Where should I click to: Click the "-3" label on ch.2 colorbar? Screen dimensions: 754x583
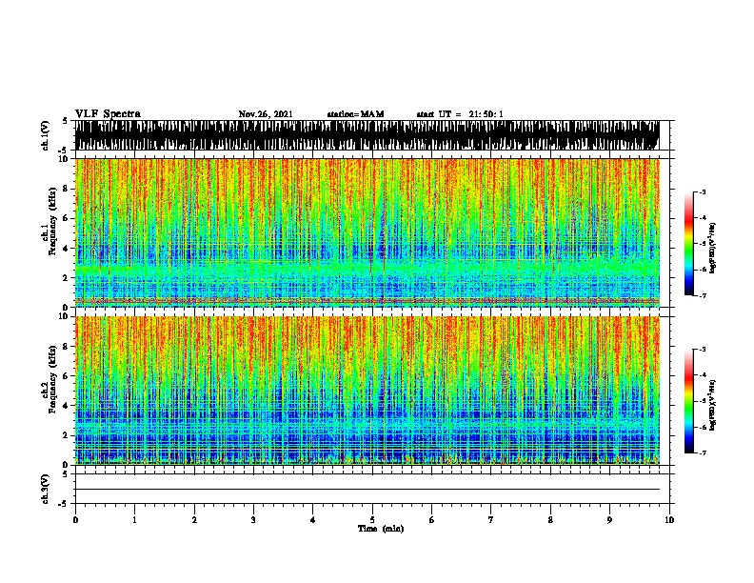[703, 350]
